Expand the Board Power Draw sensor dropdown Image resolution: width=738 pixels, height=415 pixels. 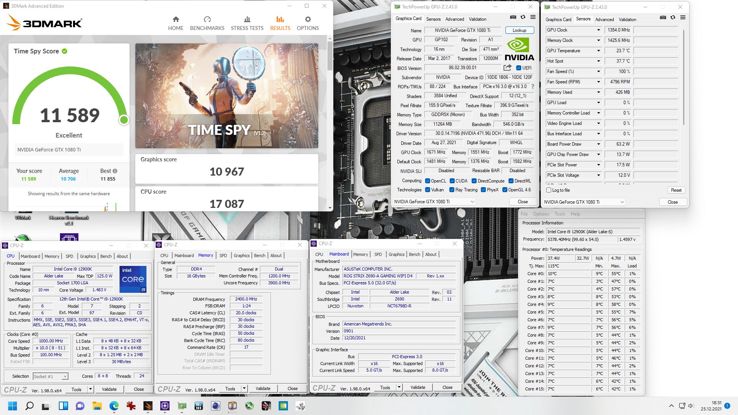tap(598, 144)
